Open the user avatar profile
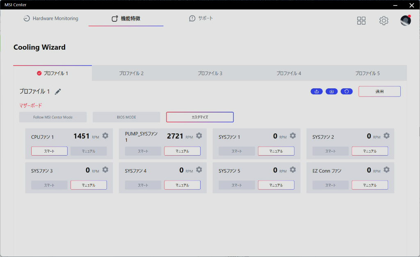 [406, 21]
